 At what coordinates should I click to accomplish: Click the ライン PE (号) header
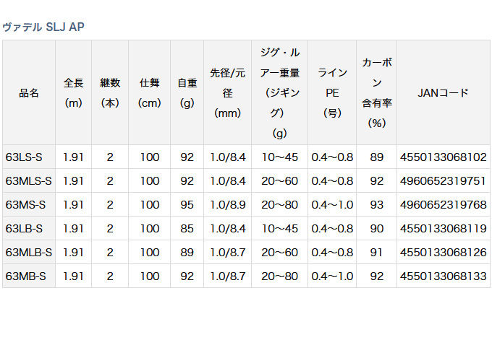pyautogui.click(x=332, y=92)
